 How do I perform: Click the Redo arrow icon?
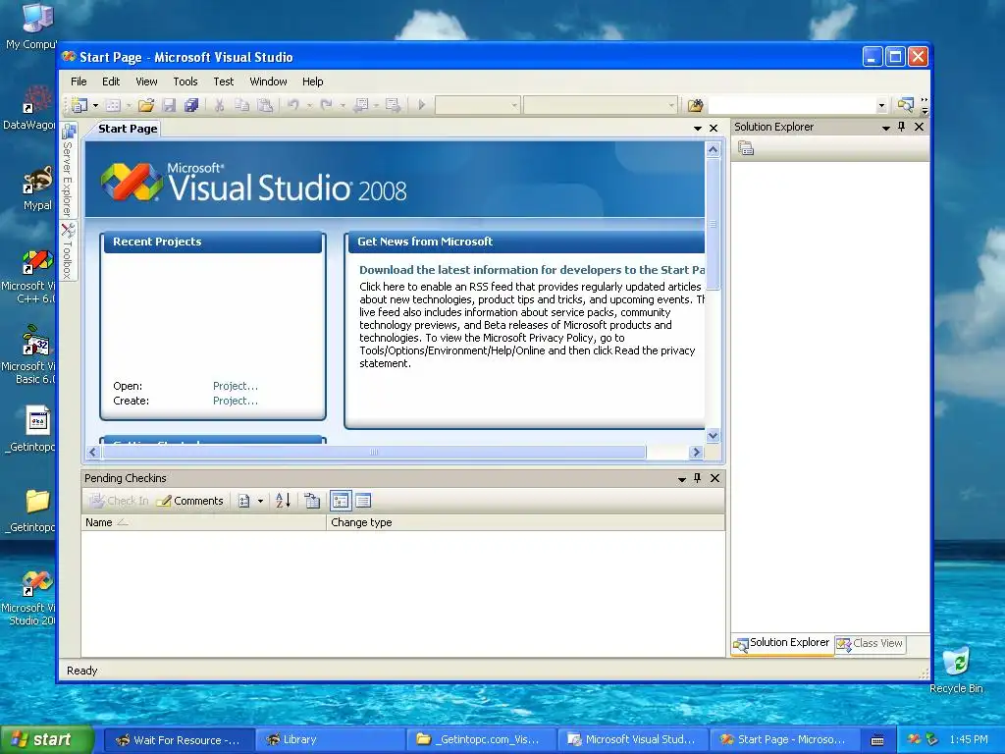(326, 105)
